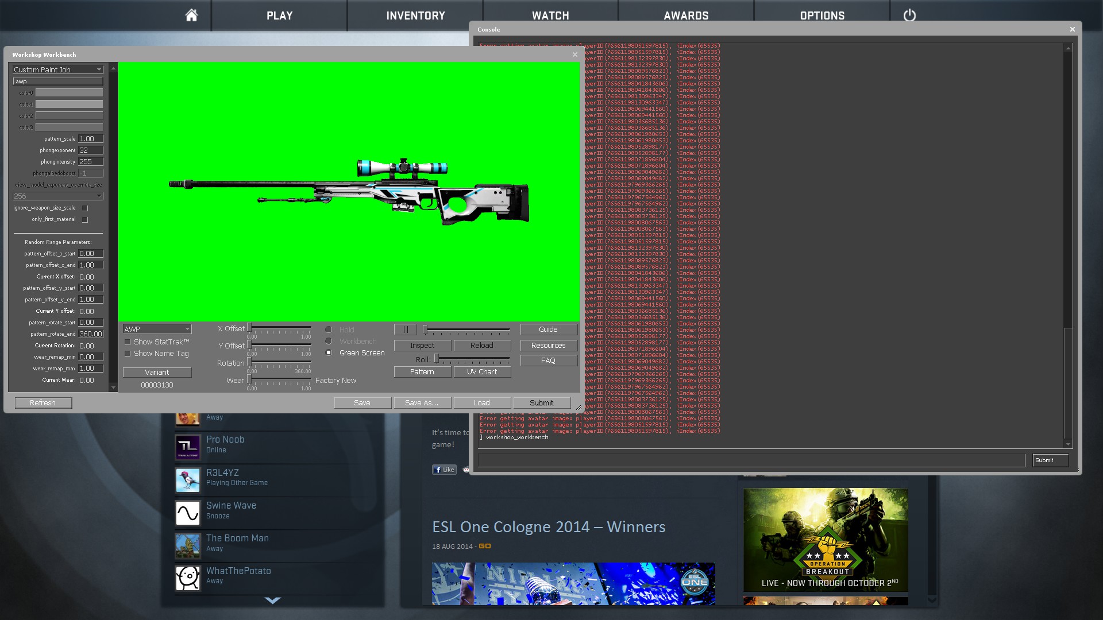This screenshot has height=620, width=1103.
Task: Open R3L4YZ's bird avatar
Action: click(x=187, y=480)
